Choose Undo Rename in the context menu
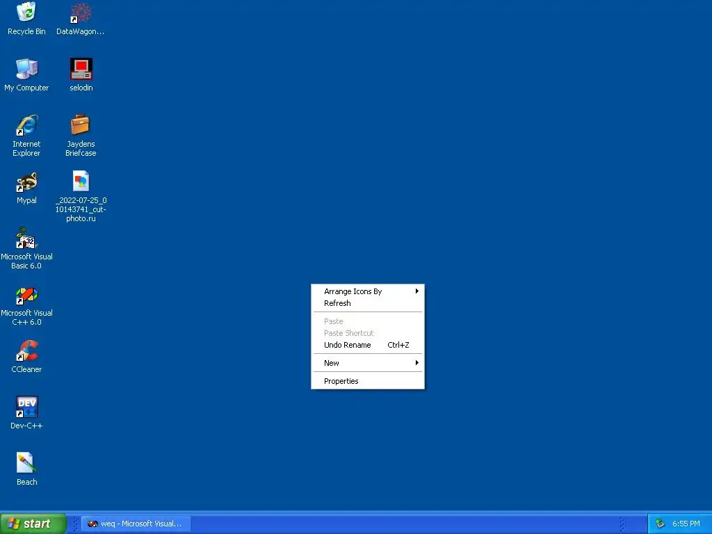Viewport: 712px width, 534px height. pyautogui.click(x=368, y=345)
